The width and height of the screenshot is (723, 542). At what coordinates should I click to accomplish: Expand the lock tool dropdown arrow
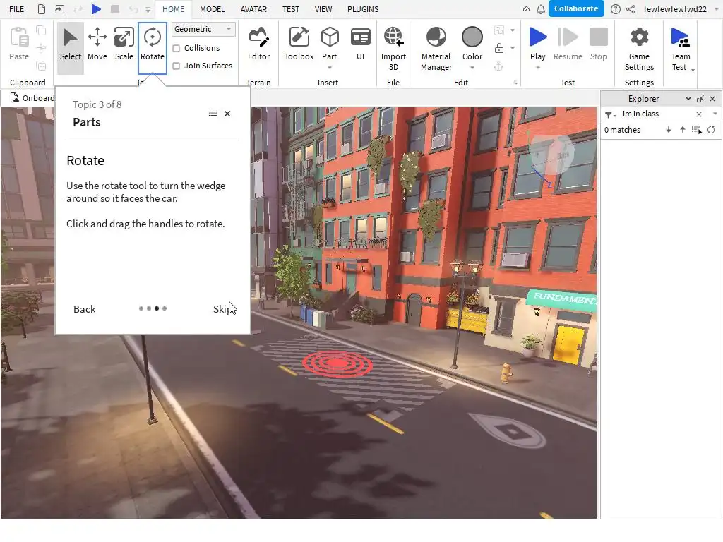513,48
